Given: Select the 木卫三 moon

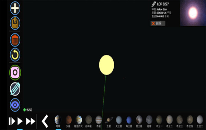Looking at the screenshot, I should 180,121.
